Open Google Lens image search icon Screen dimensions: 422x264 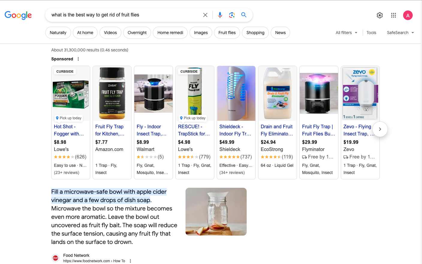tap(232, 15)
